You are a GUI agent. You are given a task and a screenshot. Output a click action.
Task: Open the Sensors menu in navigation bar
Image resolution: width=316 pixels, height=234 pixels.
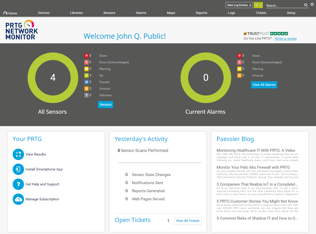(109, 13)
